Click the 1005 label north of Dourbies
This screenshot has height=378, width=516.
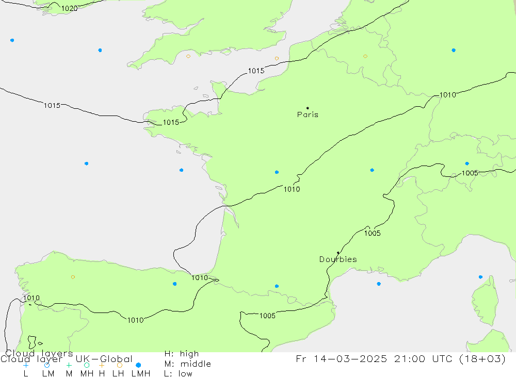point(372,233)
